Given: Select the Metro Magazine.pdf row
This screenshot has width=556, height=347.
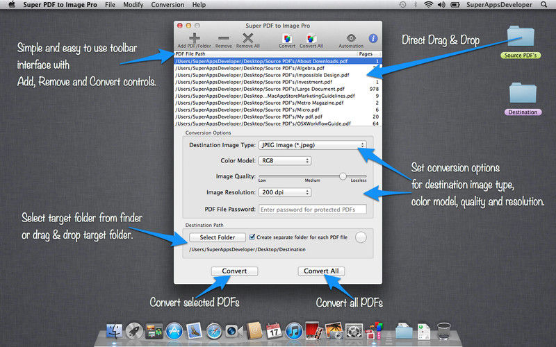Looking at the screenshot, I should coord(277,103).
